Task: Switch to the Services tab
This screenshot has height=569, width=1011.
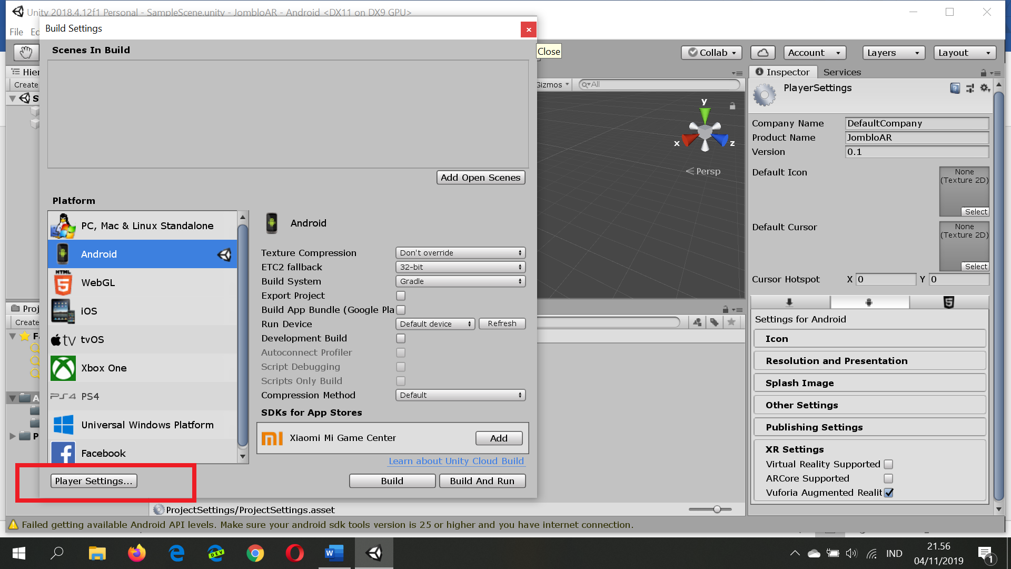Action: (842, 72)
